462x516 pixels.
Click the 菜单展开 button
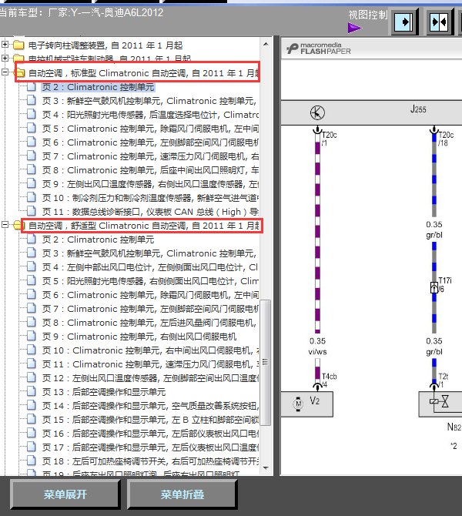click(65, 494)
